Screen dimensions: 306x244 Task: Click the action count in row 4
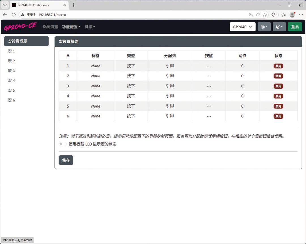(242, 96)
